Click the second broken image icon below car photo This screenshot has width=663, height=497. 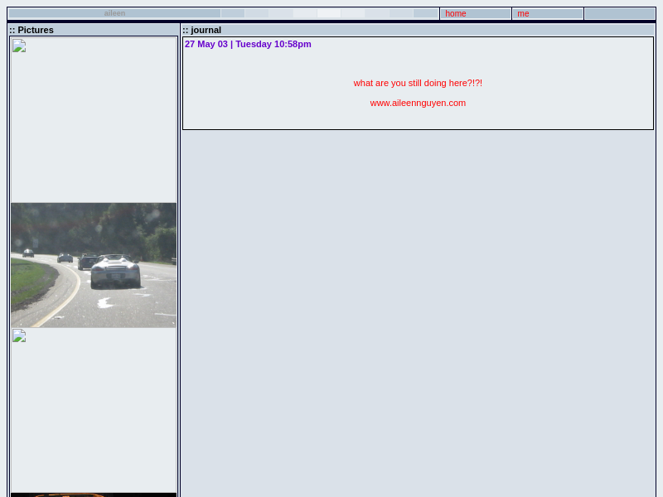[x=19, y=335]
